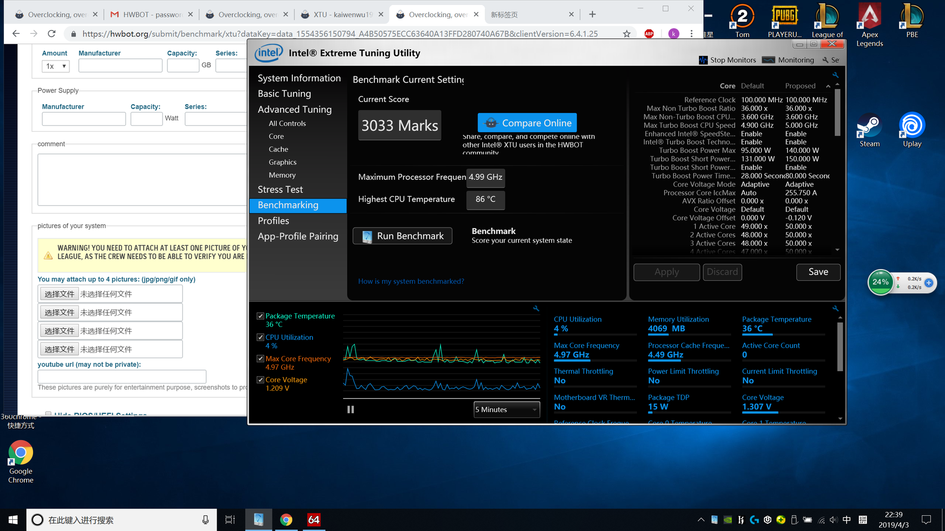This screenshot has height=531, width=945.
Task: Click Run Benchmark button
Action: point(403,236)
